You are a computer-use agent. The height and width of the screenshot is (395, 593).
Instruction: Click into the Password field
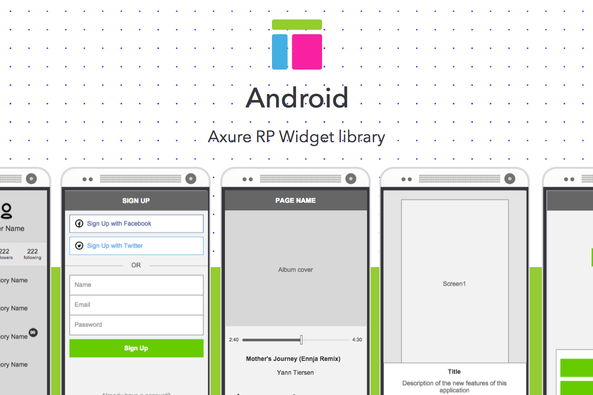pyautogui.click(x=136, y=325)
